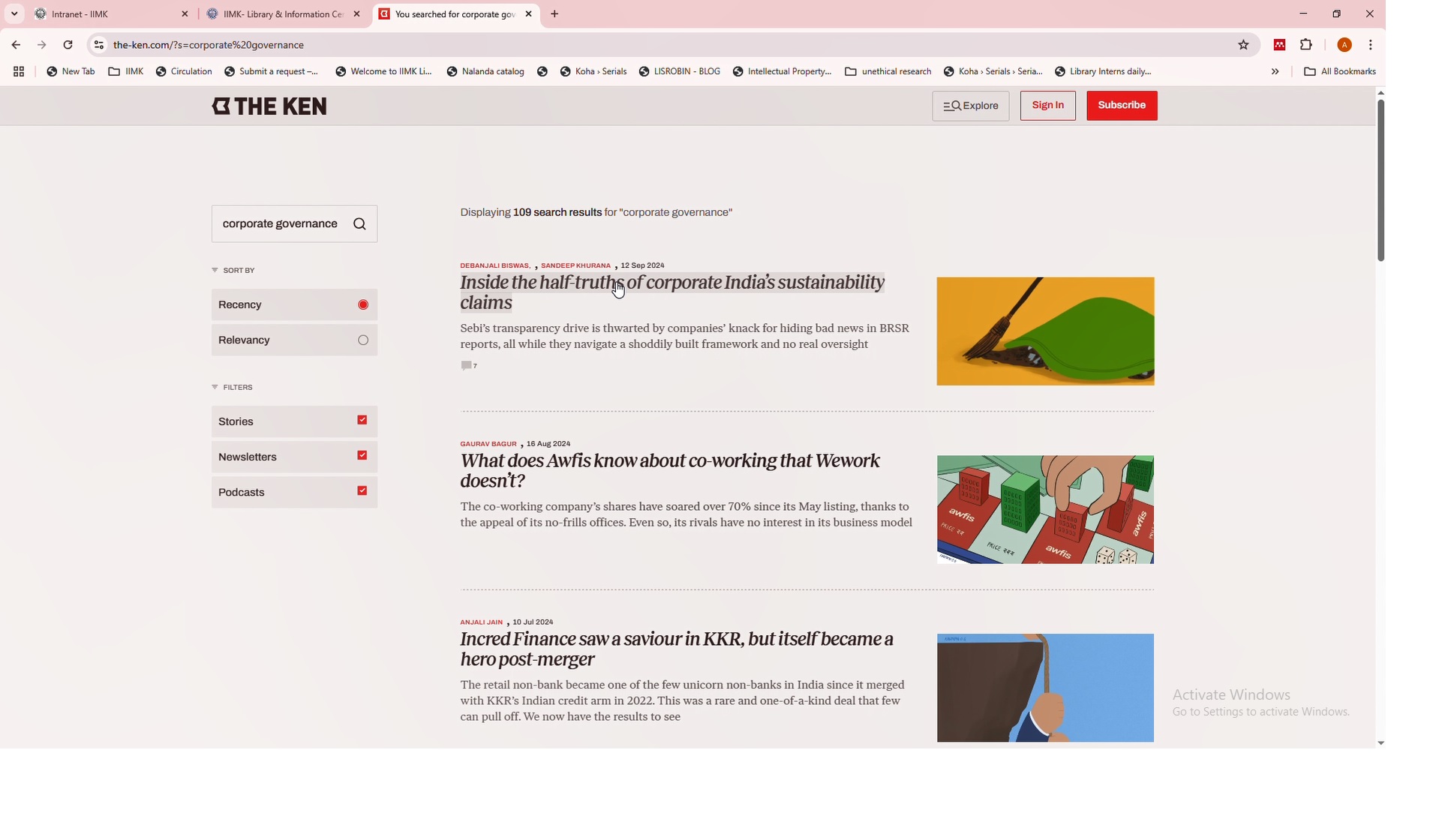
Task: Reload the page
Action: [68, 45]
